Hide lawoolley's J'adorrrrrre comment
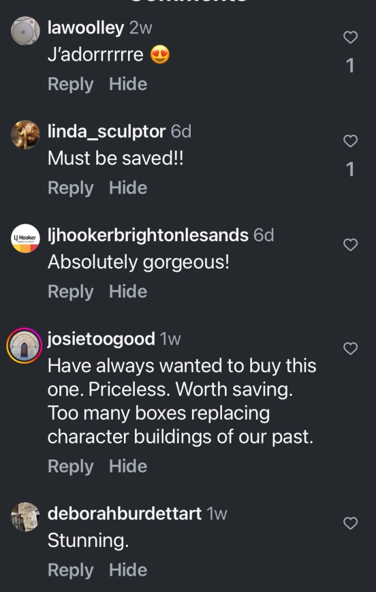This screenshot has height=592, width=376. (128, 84)
